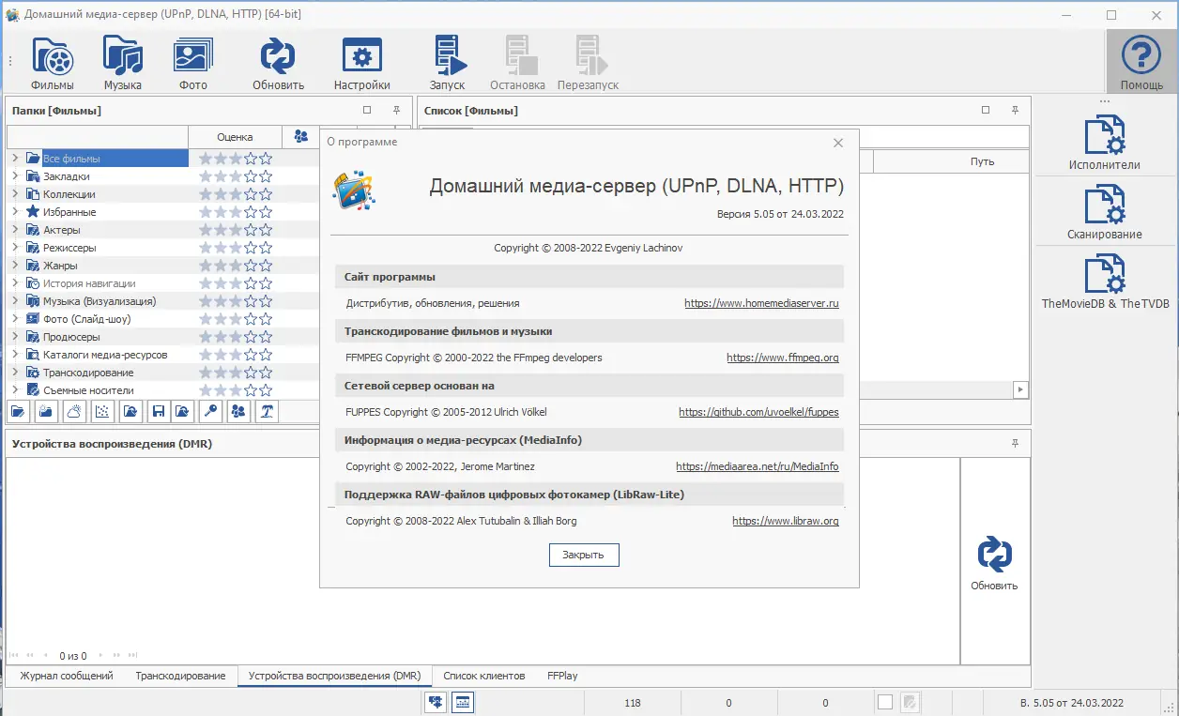
Task: Expand the Режиссеры tree node
Action: (x=15, y=248)
